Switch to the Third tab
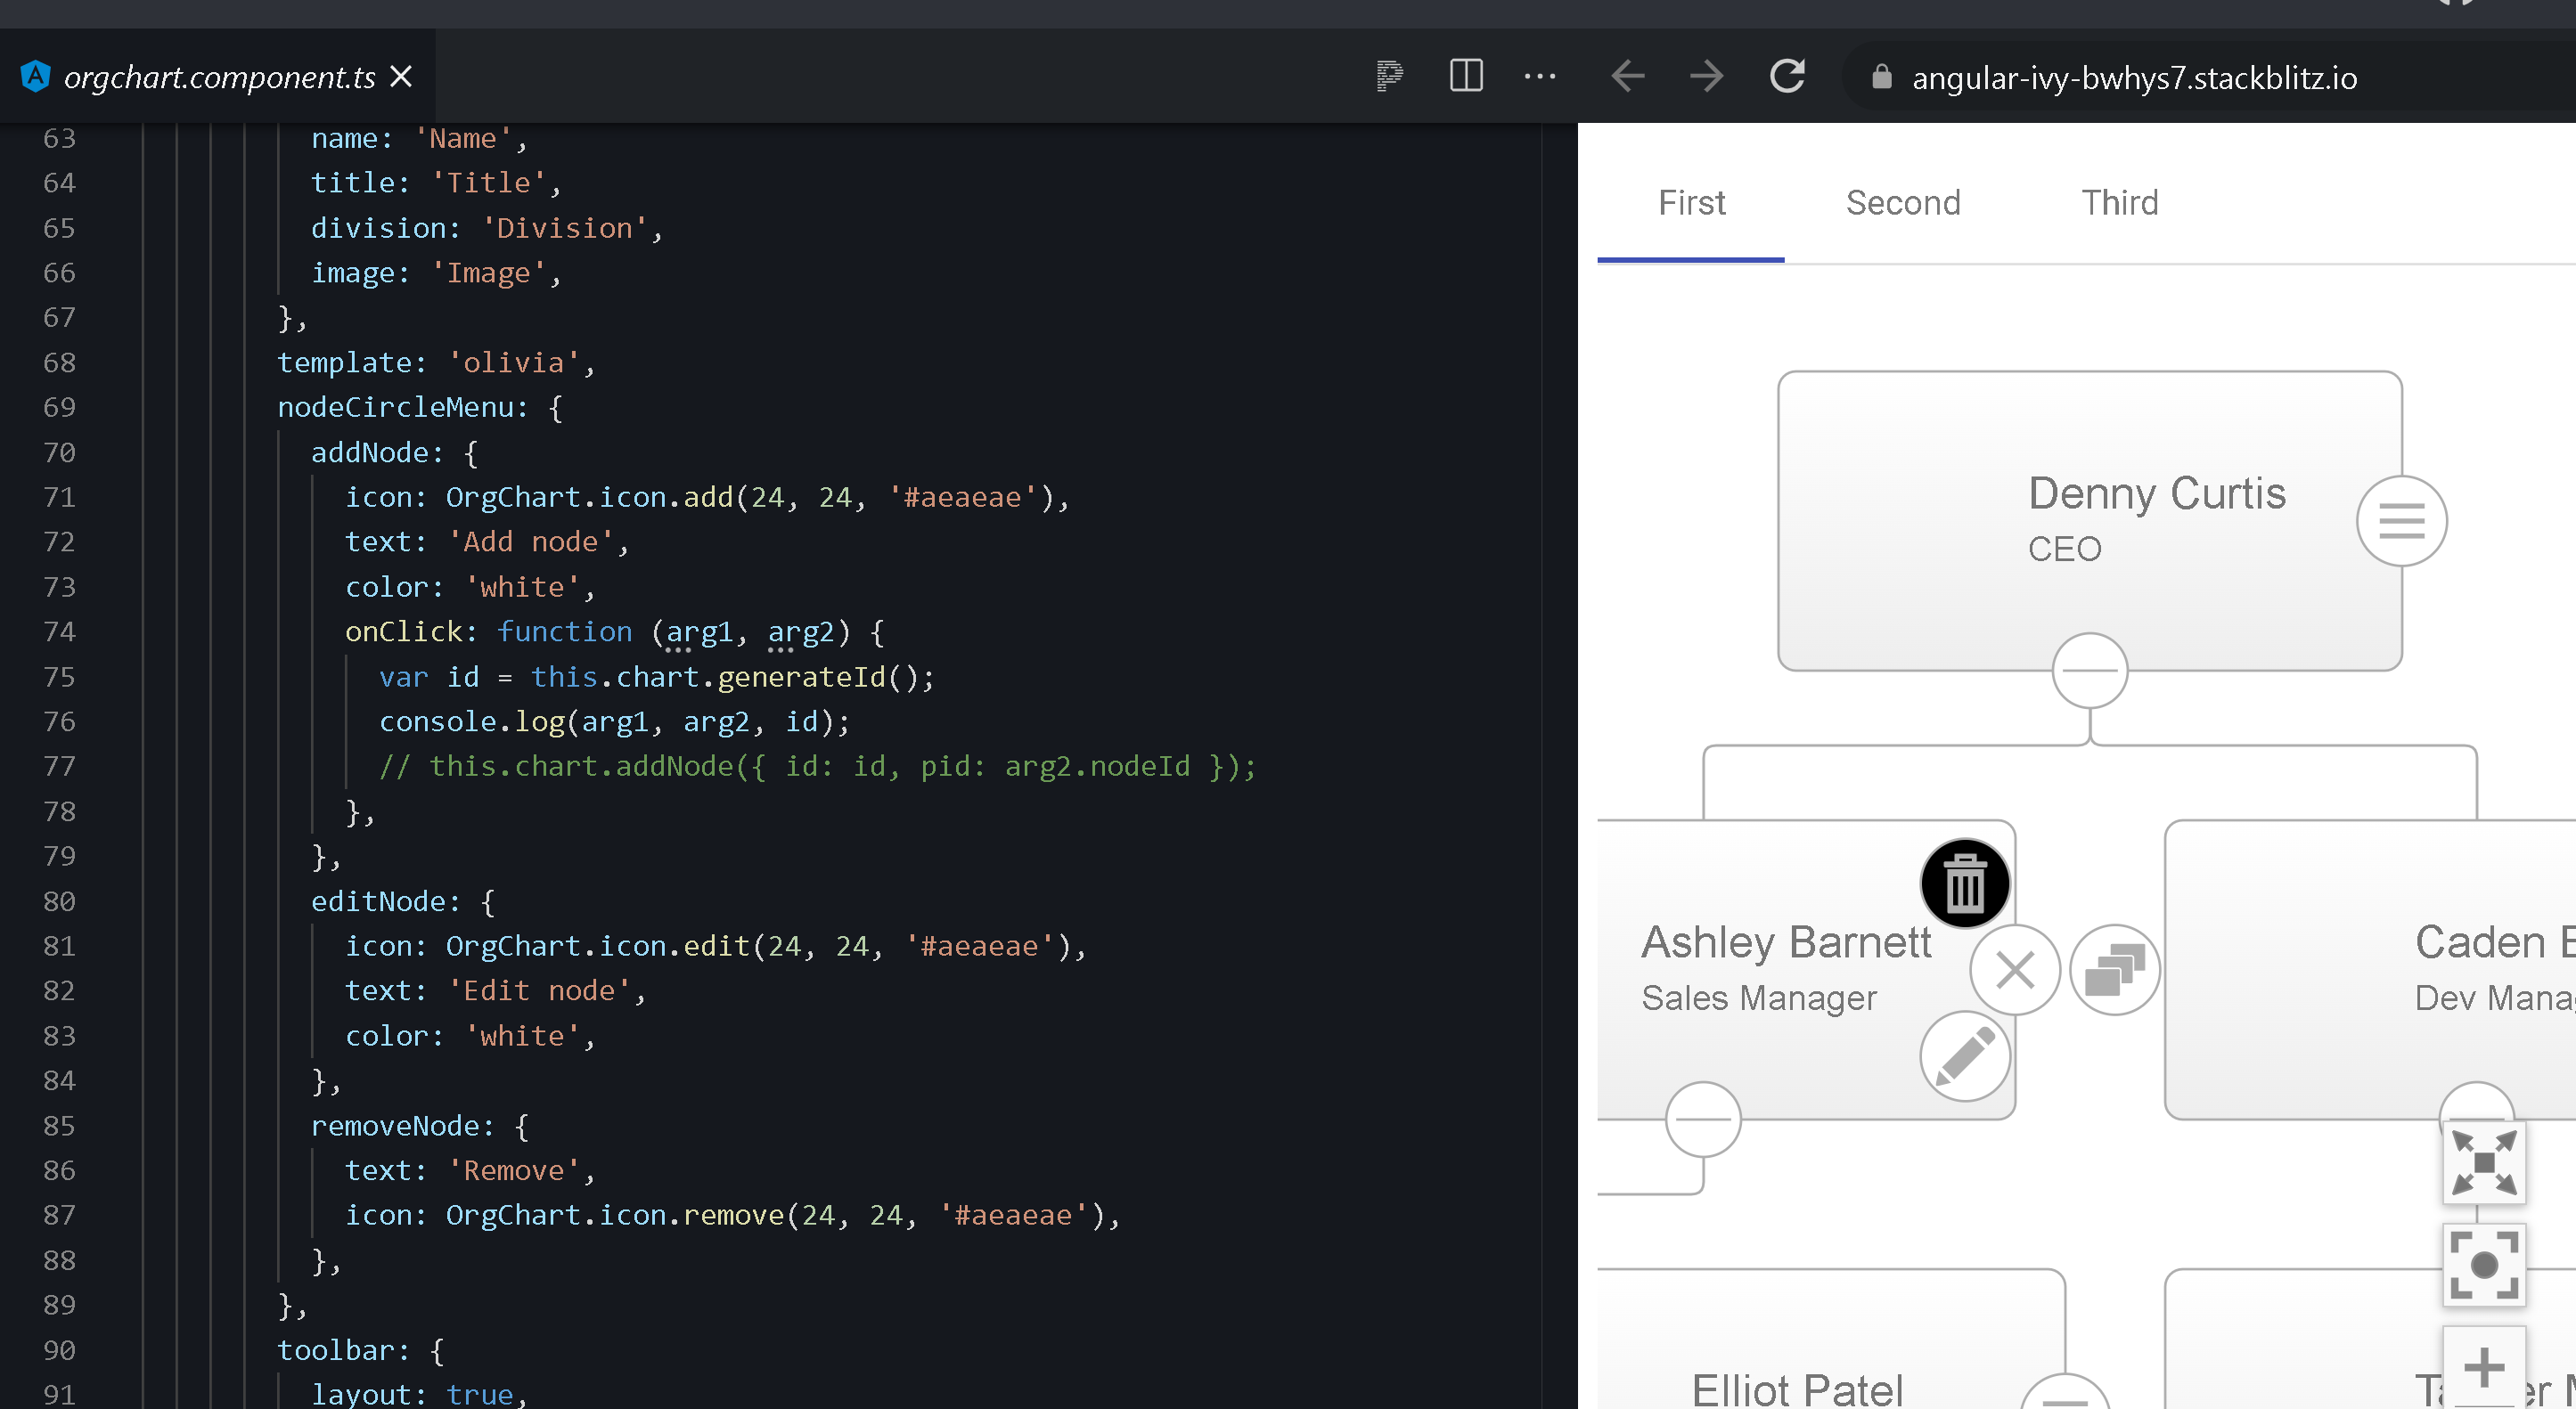 (x=2120, y=203)
